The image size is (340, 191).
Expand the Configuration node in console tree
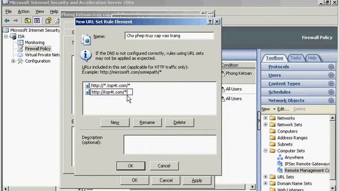[13, 61]
